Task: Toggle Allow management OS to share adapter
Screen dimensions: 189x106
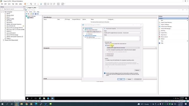Action: pos(107,50)
